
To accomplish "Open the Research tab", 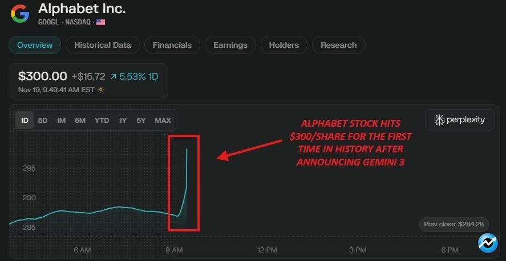I will click(x=339, y=45).
